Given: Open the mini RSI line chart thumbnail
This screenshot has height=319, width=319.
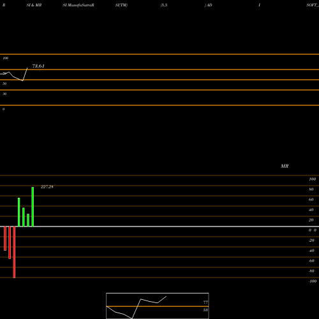Looking at the screenshot, I should click(158, 306).
